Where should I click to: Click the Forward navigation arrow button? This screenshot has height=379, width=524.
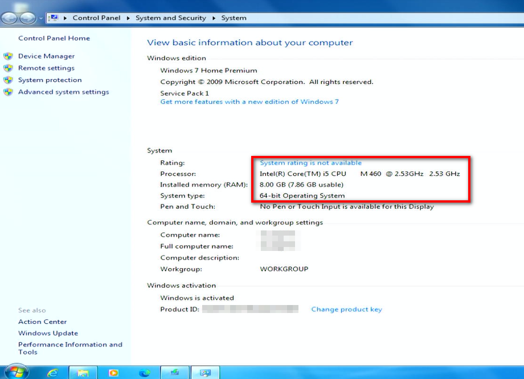[27, 18]
